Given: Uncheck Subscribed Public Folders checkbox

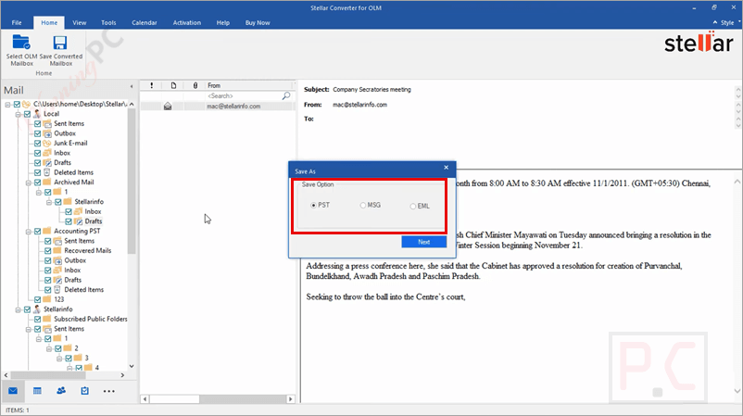Looking at the screenshot, I should coord(37,319).
